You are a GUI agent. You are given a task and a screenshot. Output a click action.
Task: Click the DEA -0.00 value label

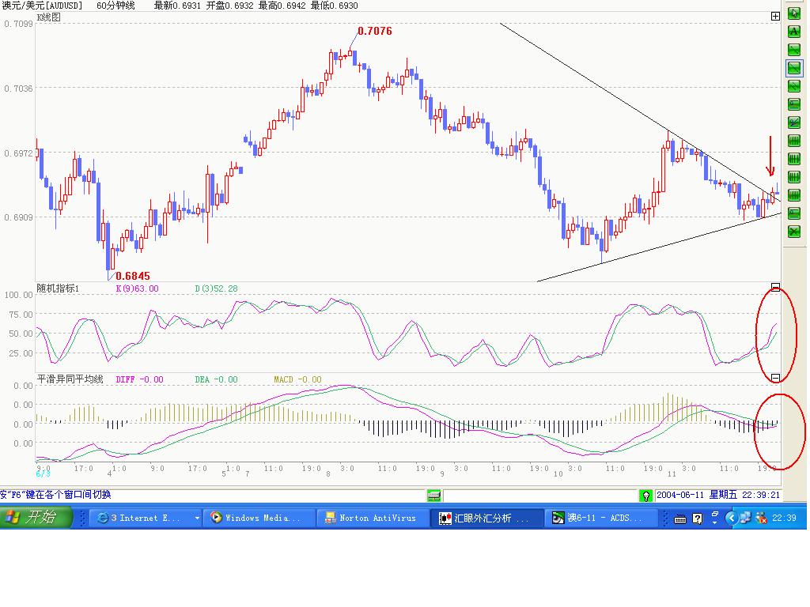(216, 379)
